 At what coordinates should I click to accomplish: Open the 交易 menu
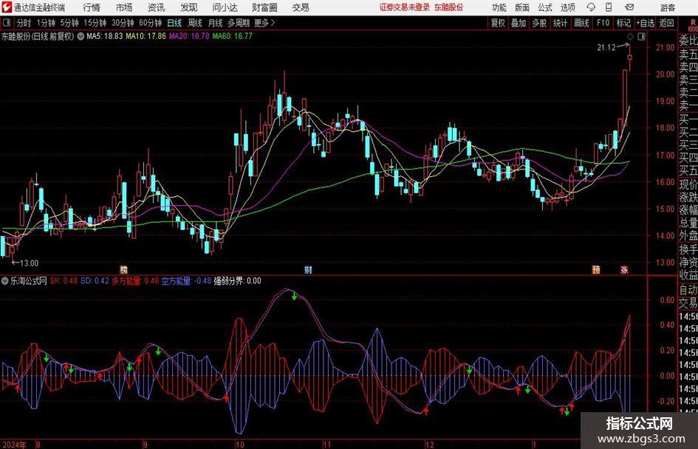[x=301, y=7]
